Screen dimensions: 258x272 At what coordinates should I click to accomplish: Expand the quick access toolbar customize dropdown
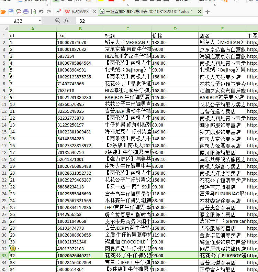click(x=58, y=11)
